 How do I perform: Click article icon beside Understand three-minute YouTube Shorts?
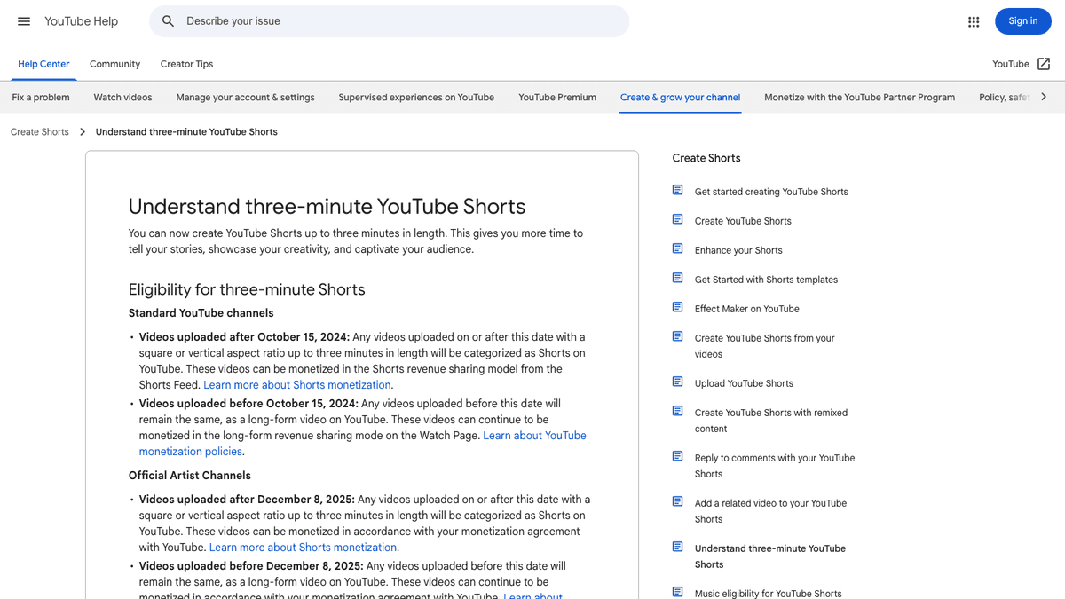678,547
